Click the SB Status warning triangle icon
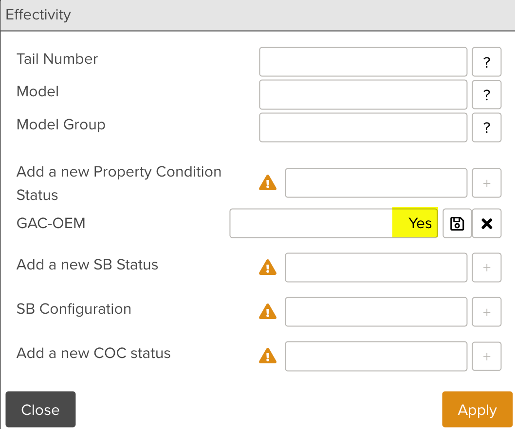515x429 pixels. click(x=268, y=267)
